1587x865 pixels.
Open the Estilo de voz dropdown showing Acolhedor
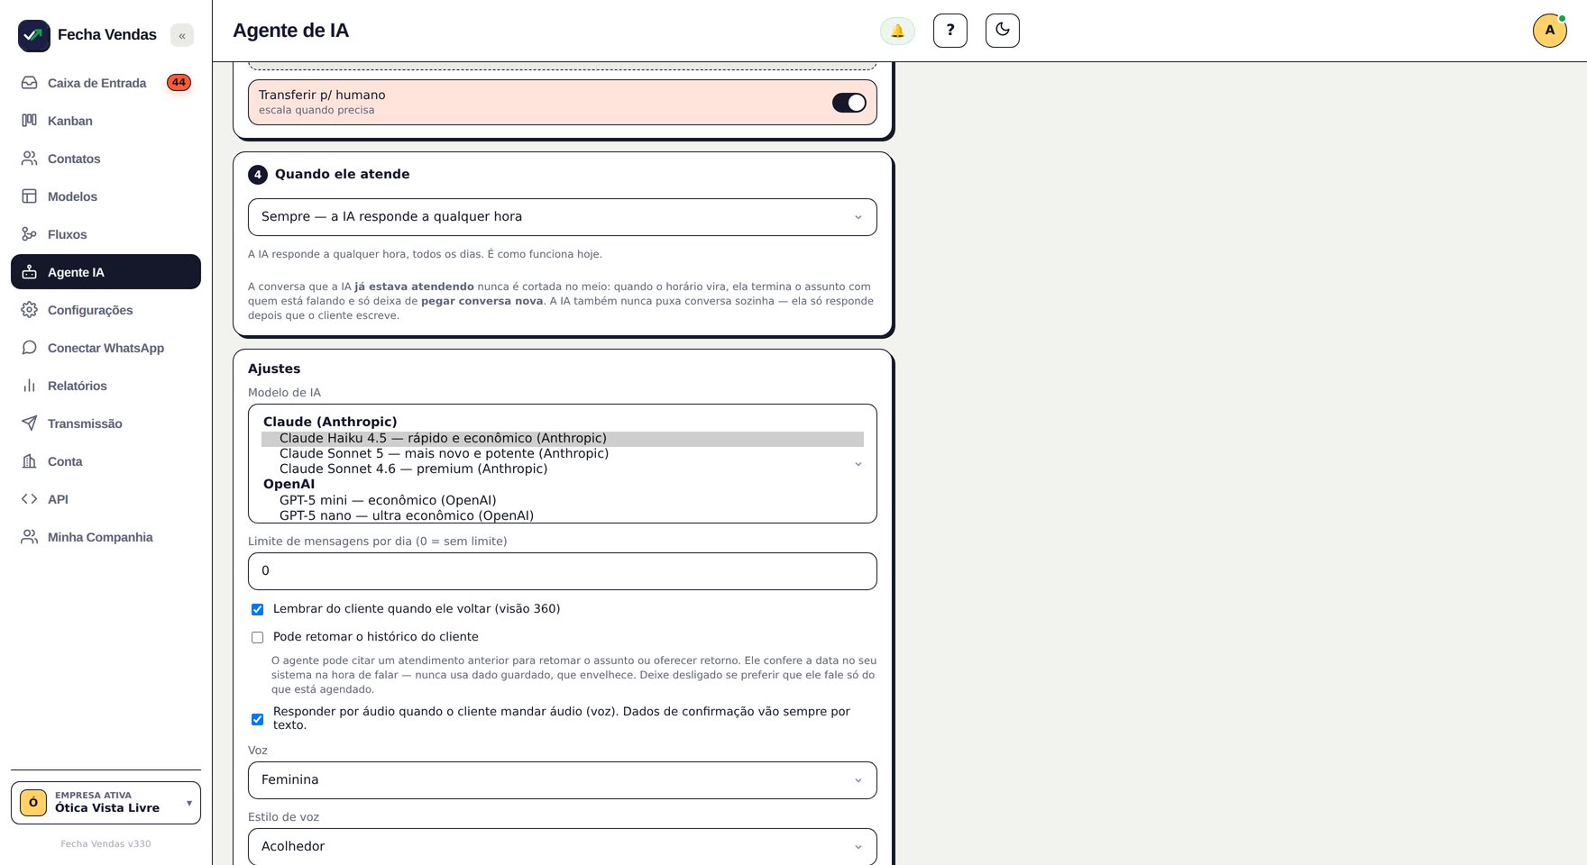[x=563, y=847]
